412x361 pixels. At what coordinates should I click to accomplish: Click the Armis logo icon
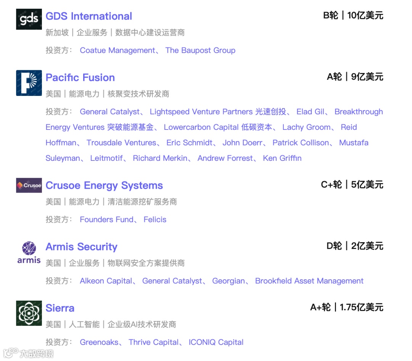tap(29, 253)
